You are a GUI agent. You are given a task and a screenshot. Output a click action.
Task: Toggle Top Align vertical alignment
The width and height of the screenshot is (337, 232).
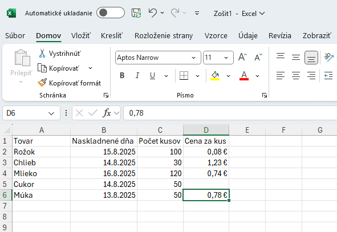[281, 57]
